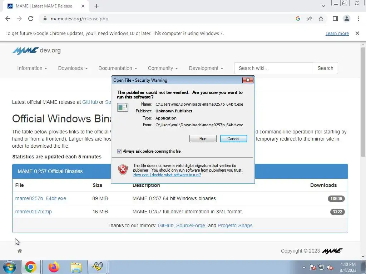Click the taskbar clock showing 4:40 PM
Screen dimensions: 366x274
click(x=348, y=267)
